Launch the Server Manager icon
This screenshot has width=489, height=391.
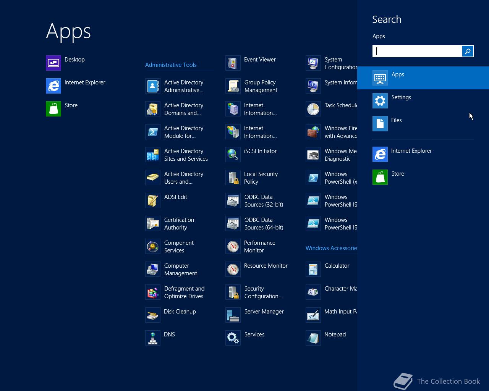233,315
